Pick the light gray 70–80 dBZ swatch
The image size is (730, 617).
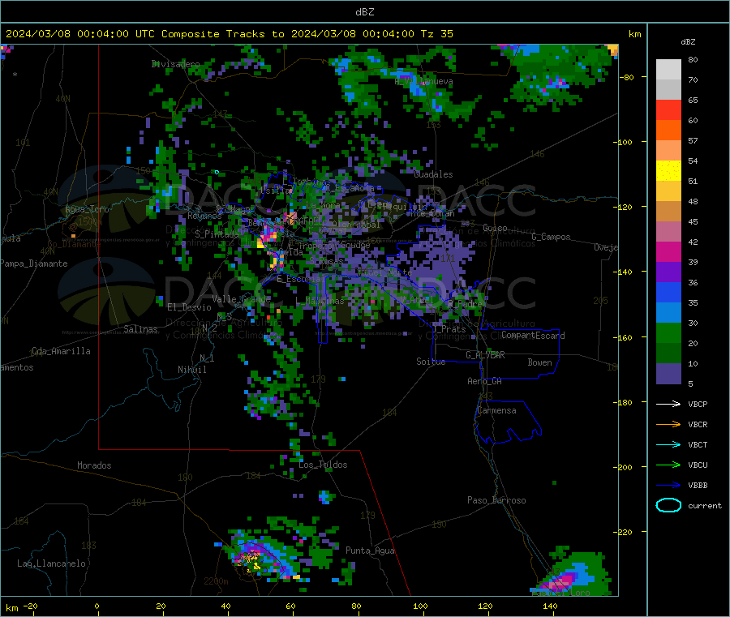[x=668, y=70]
